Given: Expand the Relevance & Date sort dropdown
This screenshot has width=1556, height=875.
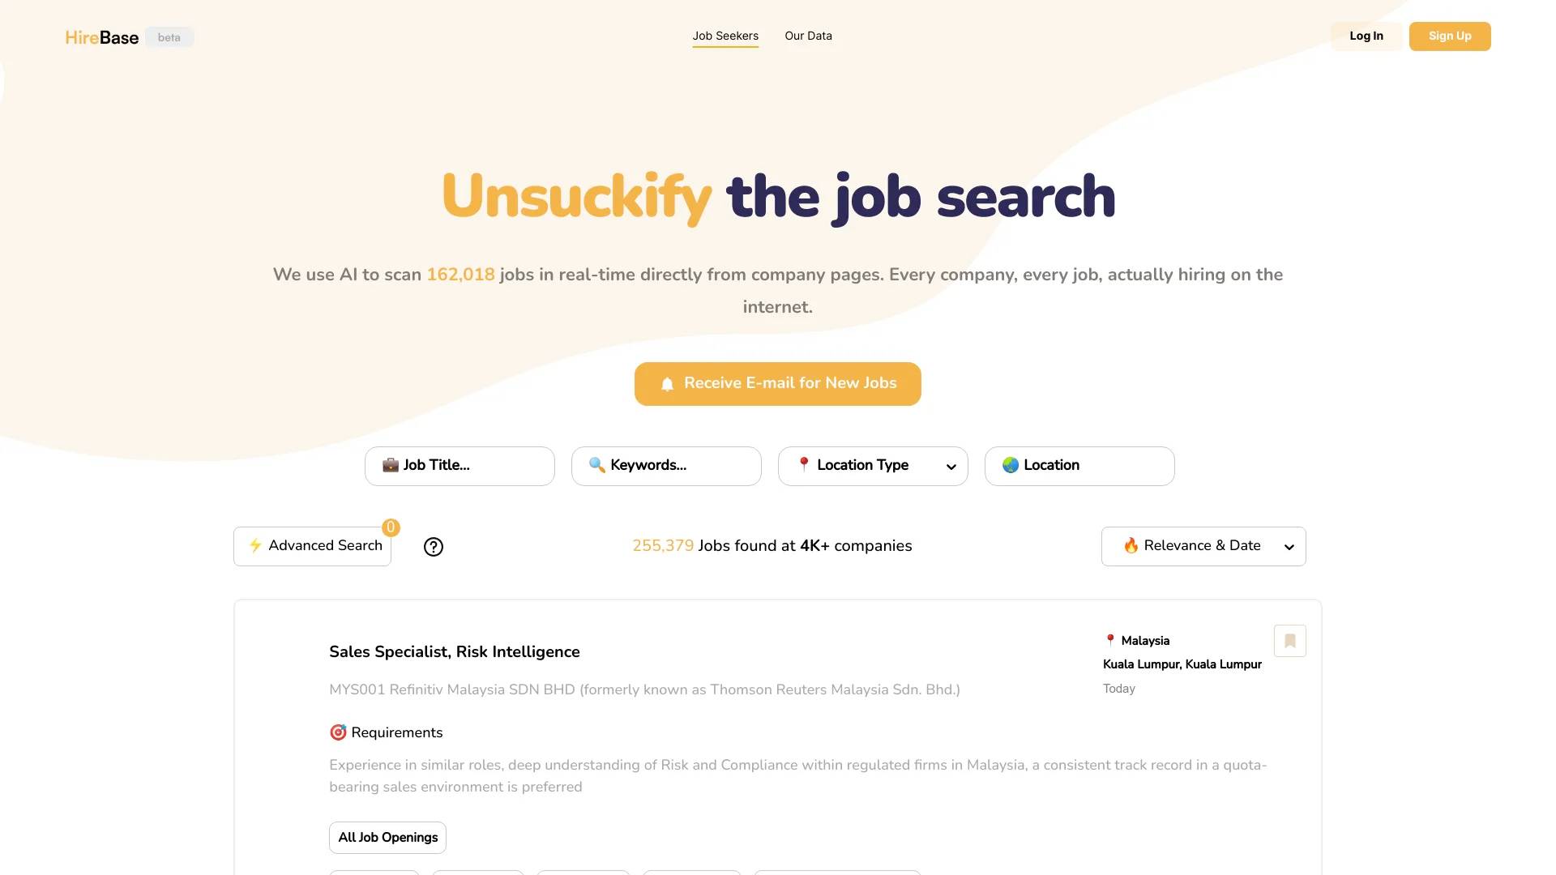Looking at the screenshot, I should point(1203,546).
